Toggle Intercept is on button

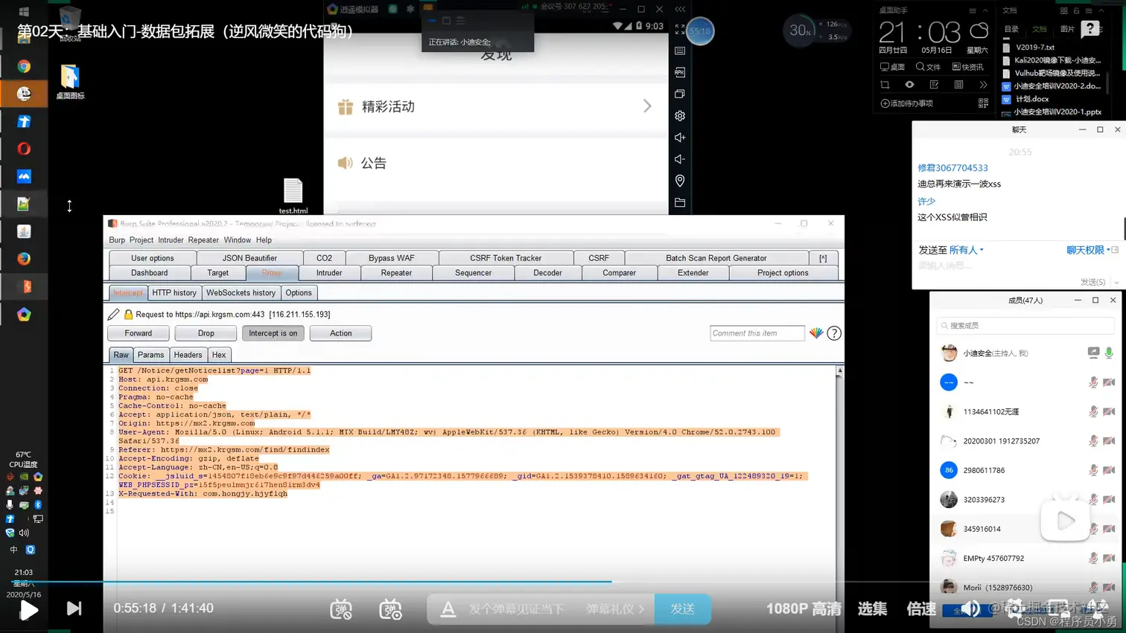pyautogui.click(x=273, y=333)
